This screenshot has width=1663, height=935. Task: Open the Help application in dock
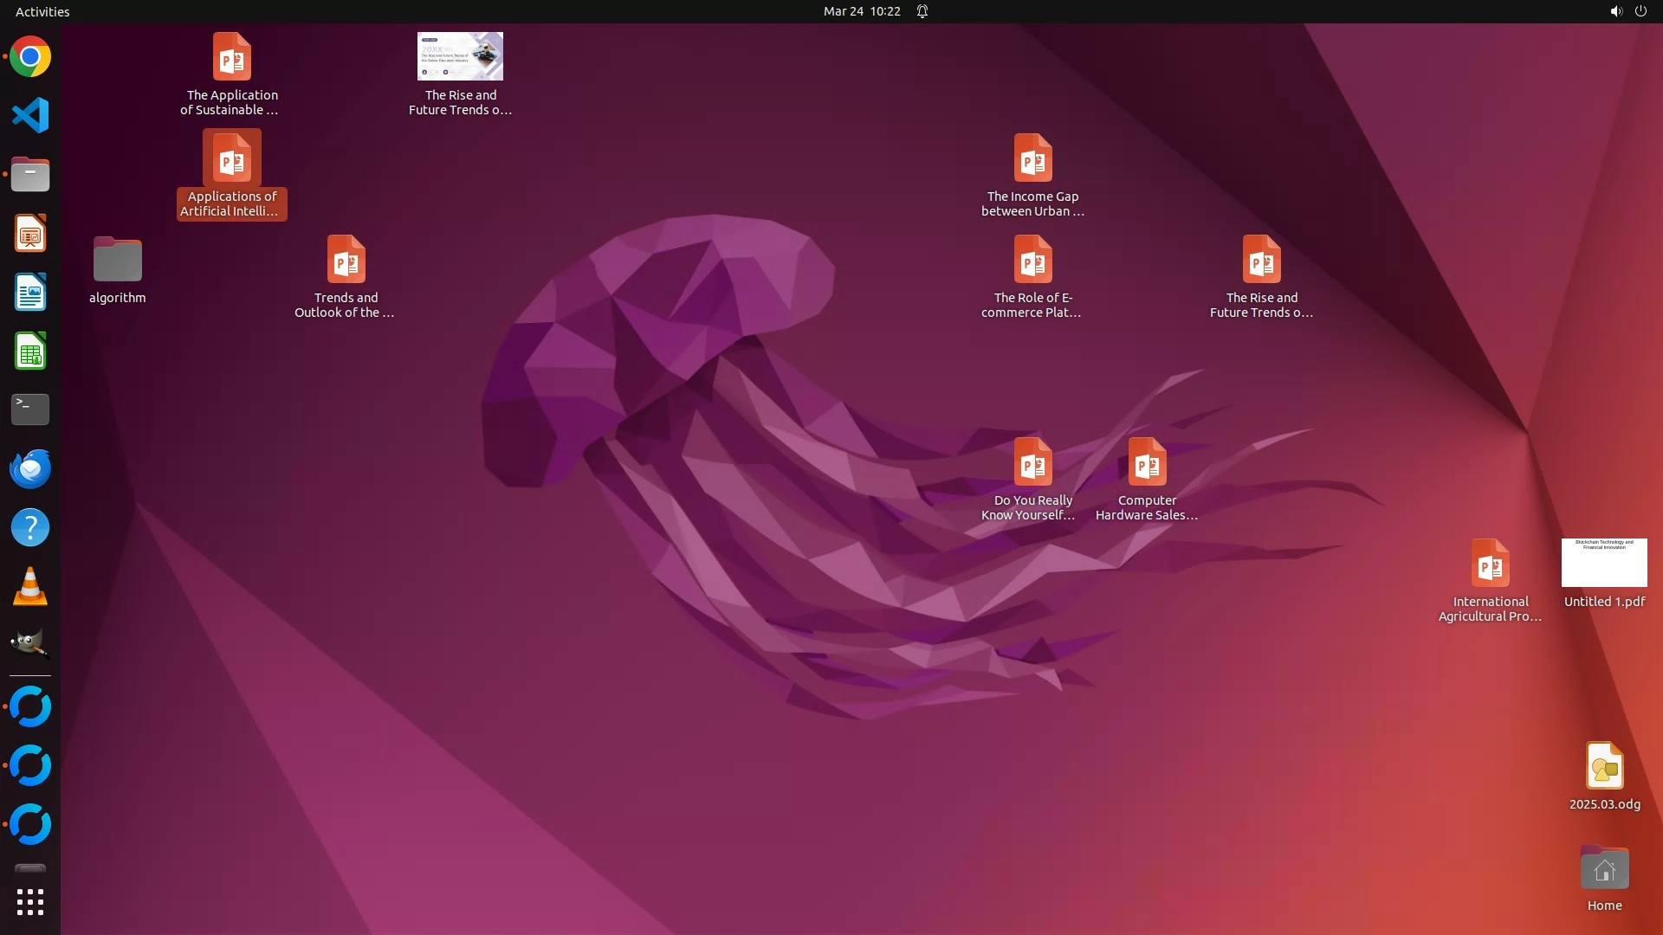pos(30,527)
